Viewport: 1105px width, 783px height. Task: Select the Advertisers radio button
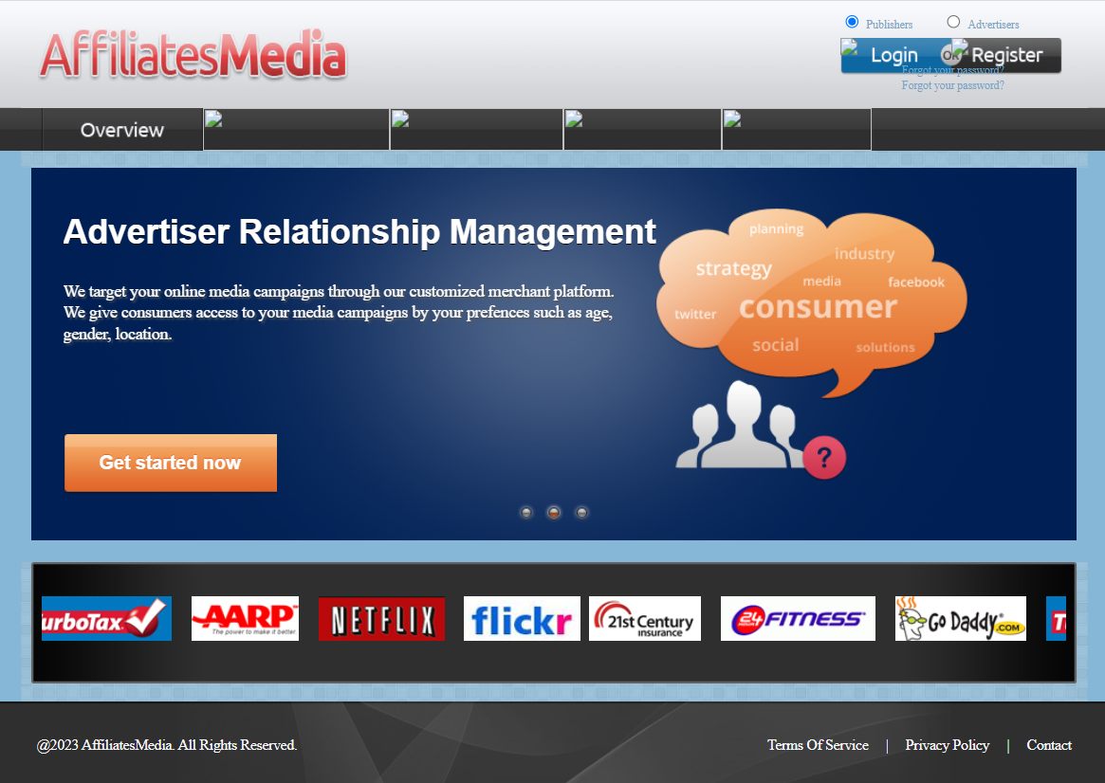tap(953, 21)
